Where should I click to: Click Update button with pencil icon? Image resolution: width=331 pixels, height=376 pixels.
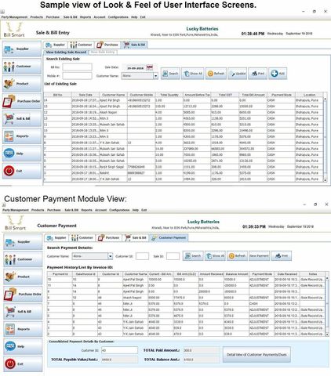[x=237, y=74]
